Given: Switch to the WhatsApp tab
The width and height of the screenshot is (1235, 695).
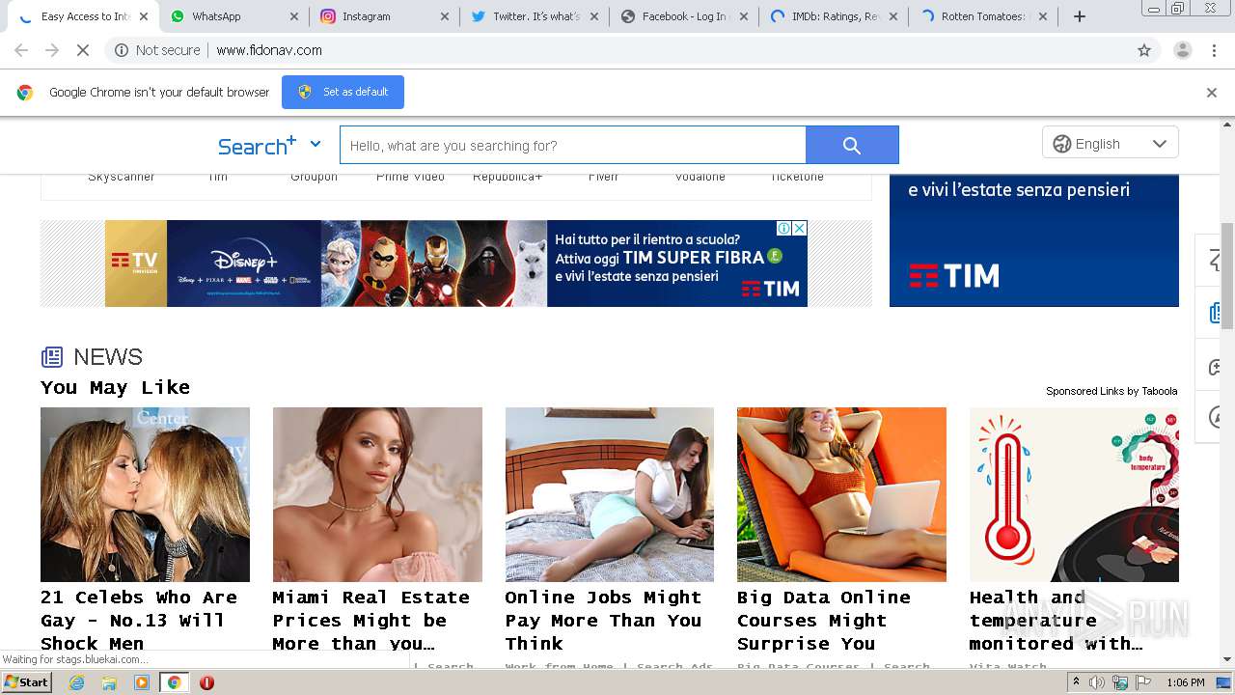Looking at the screenshot, I should [232, 16].
